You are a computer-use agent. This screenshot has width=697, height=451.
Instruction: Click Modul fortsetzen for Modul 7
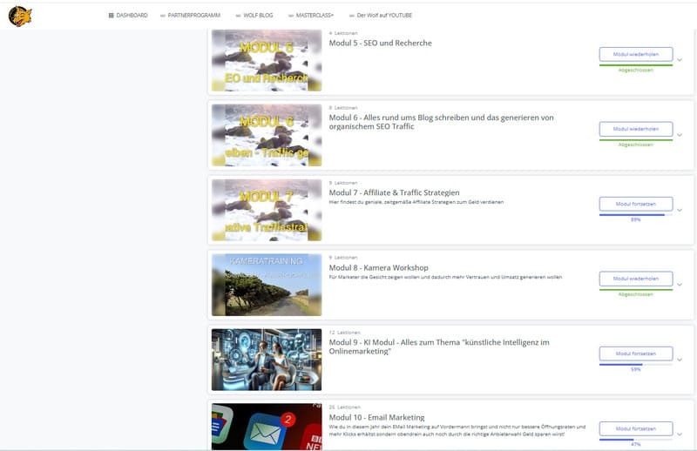coord(636,204)
